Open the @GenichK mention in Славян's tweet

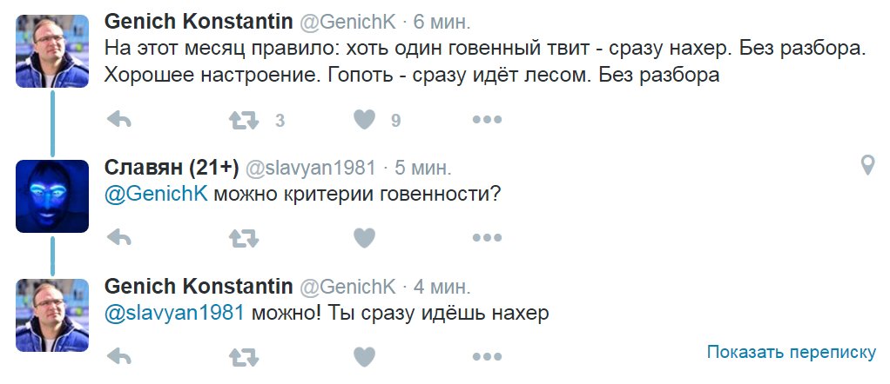(x=156, y=194)
